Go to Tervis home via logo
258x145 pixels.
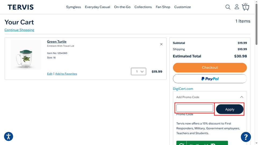coord(21,7)
